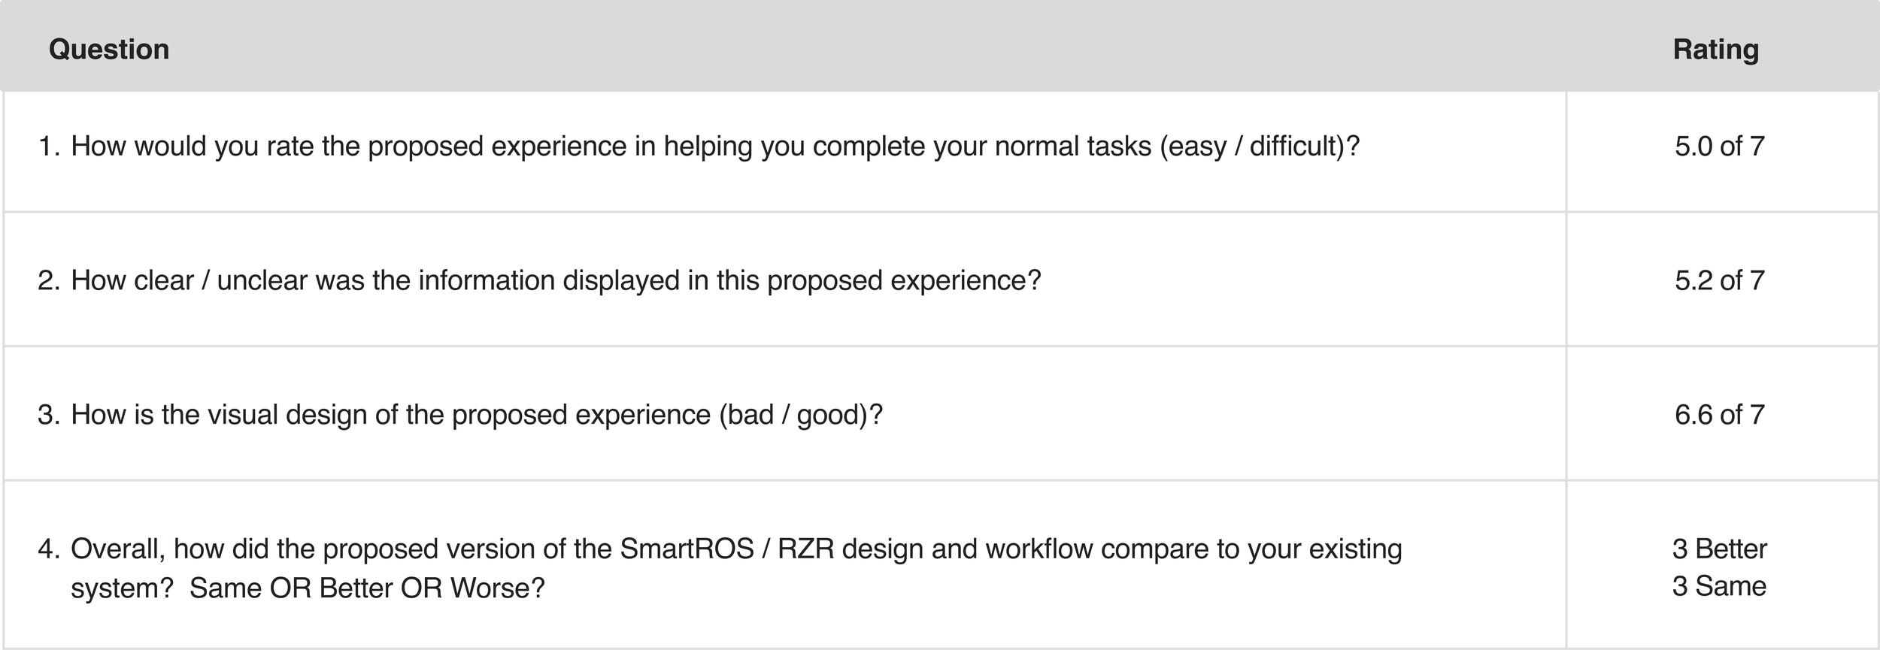The height and width of the screenshot is (650, 1880).
Task: Click the 5.0 of 7 rating
Action: tap(1719, 146)
